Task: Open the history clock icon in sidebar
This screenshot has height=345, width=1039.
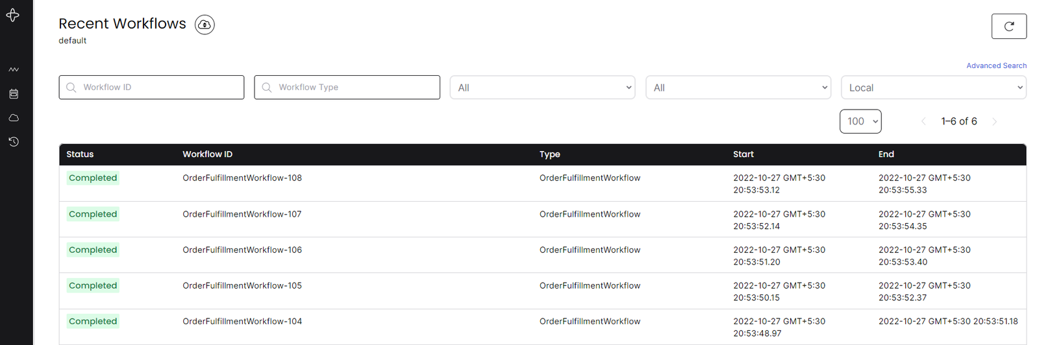Action: pyautogui.click(x=14, y=141)
